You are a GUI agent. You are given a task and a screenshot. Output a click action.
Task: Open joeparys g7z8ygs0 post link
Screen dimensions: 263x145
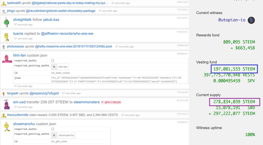pyautogui.click(x=44, y=93)
